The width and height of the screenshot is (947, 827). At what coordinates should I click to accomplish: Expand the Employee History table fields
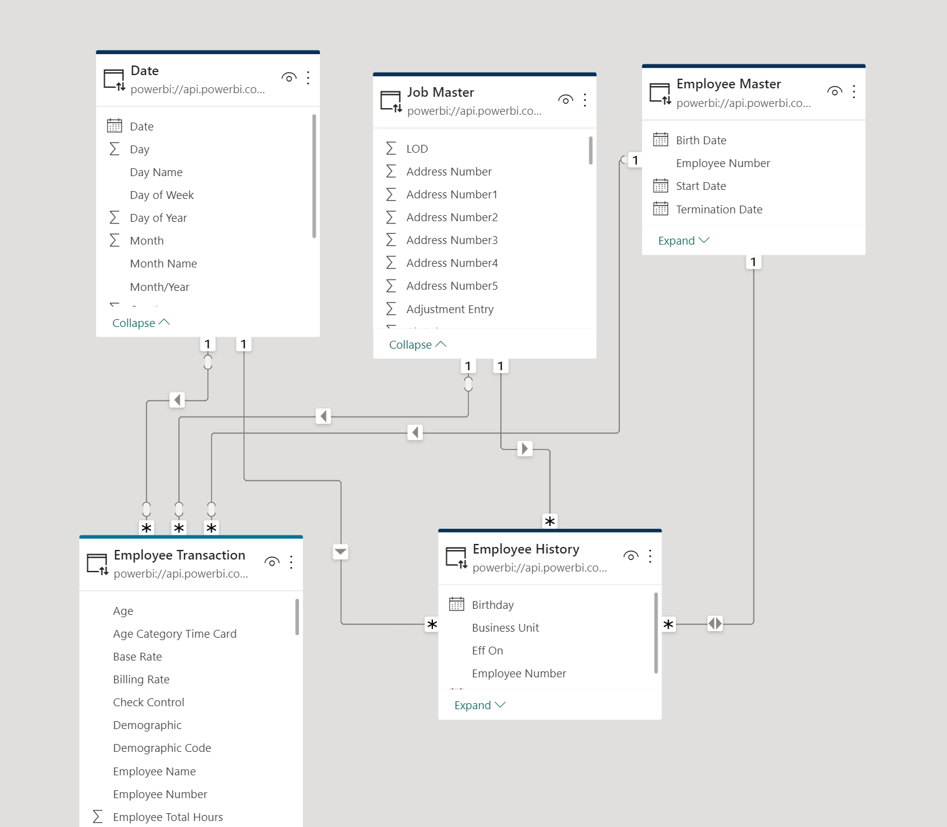(x=480, y=705)
